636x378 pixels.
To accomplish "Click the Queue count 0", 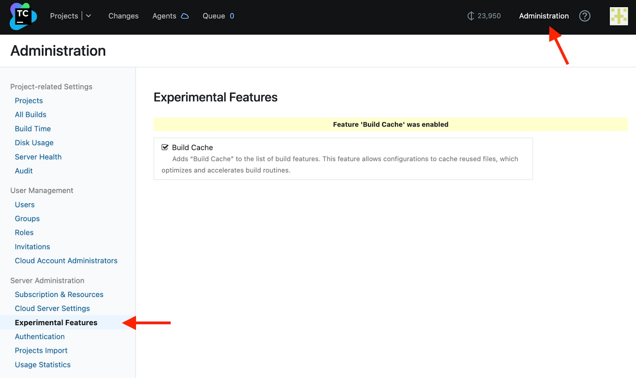I will [x=232, y=16].
